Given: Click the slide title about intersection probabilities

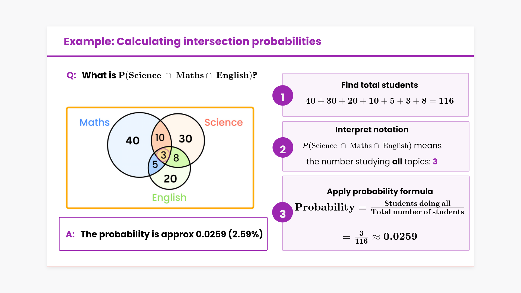Looking at the screenshot, I should (192, 42).
